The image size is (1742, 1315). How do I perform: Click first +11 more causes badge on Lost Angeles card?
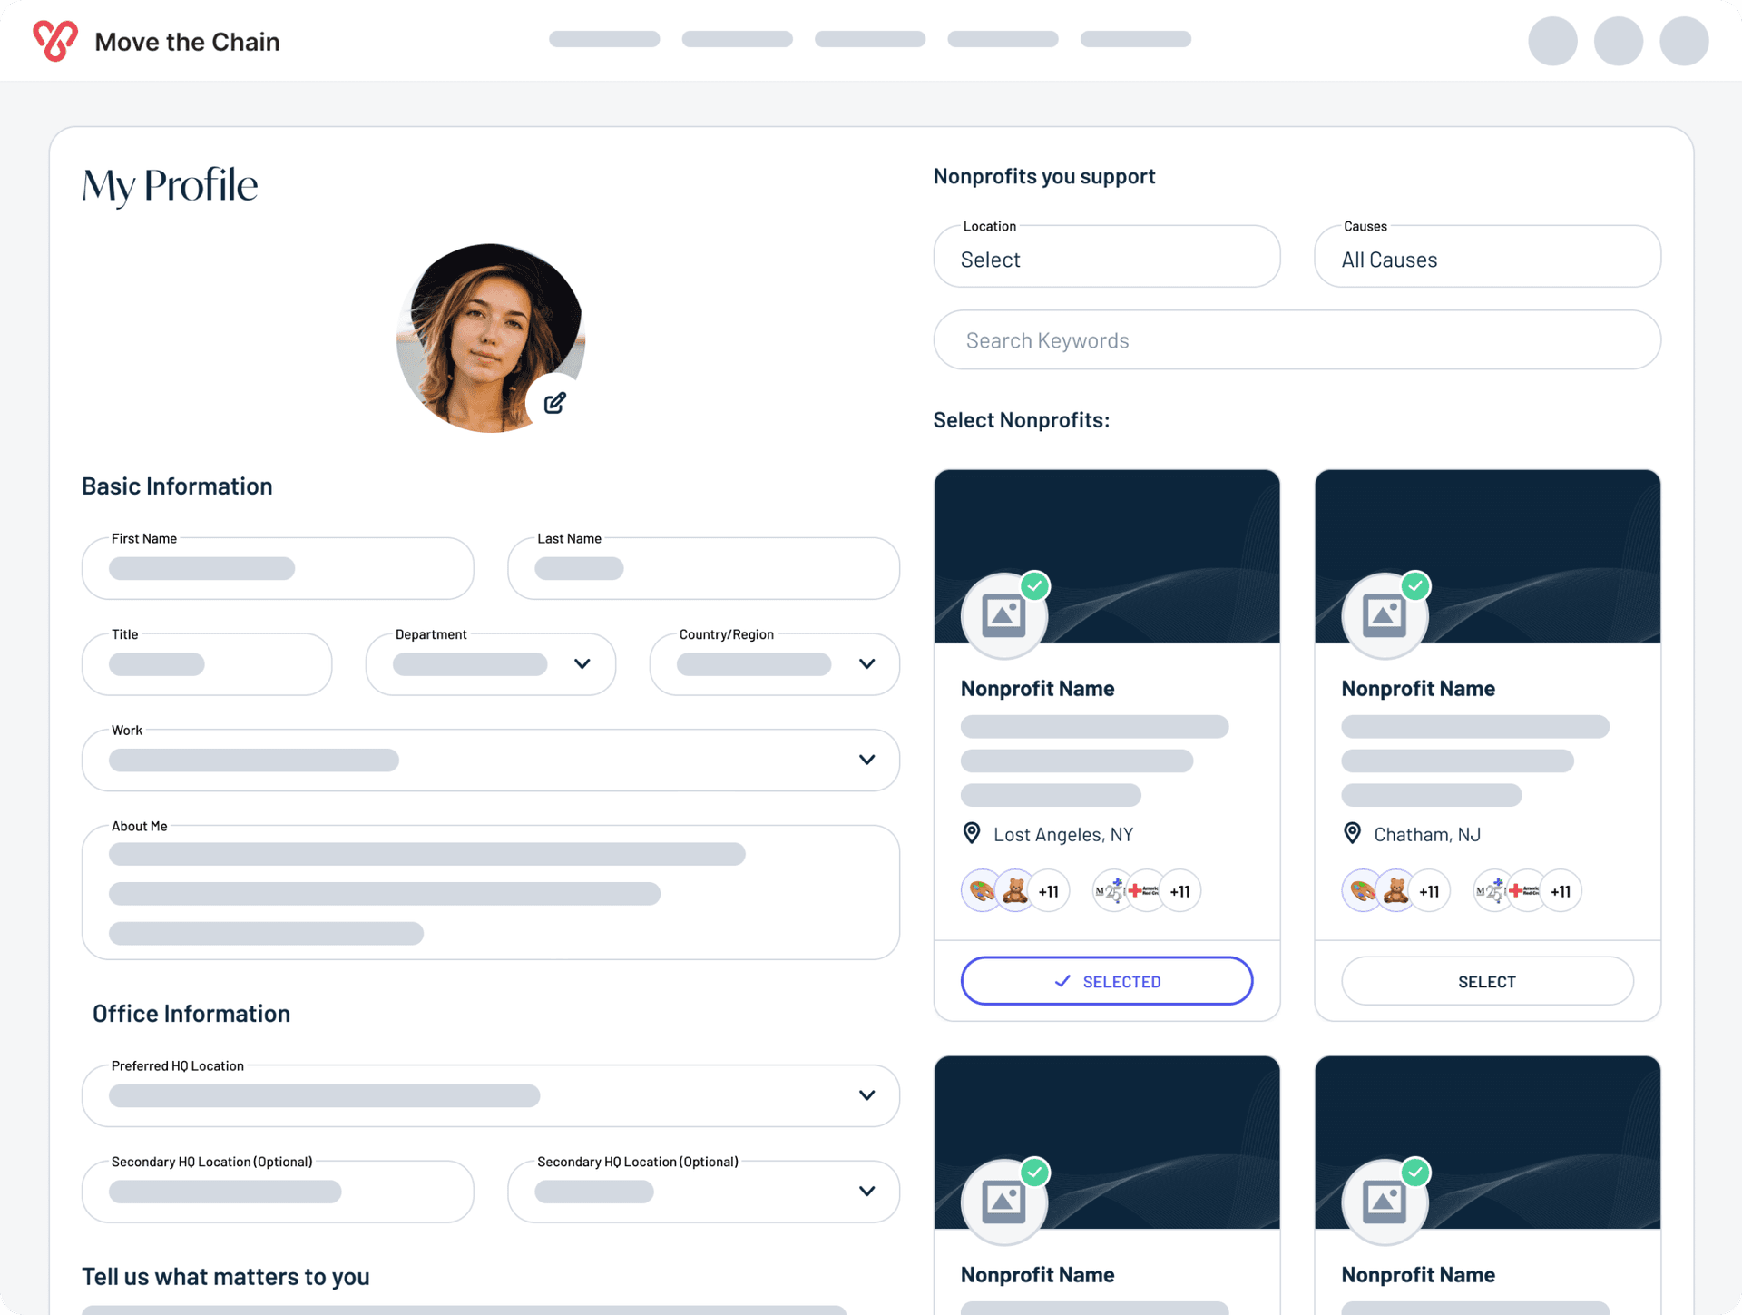[x=1050, y=891]
